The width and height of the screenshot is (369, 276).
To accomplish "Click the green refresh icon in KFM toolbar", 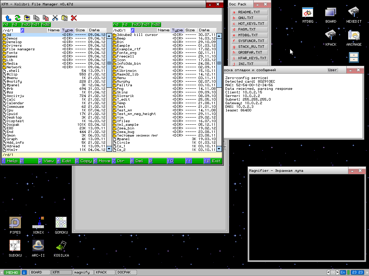I will (x=17, y=18).
